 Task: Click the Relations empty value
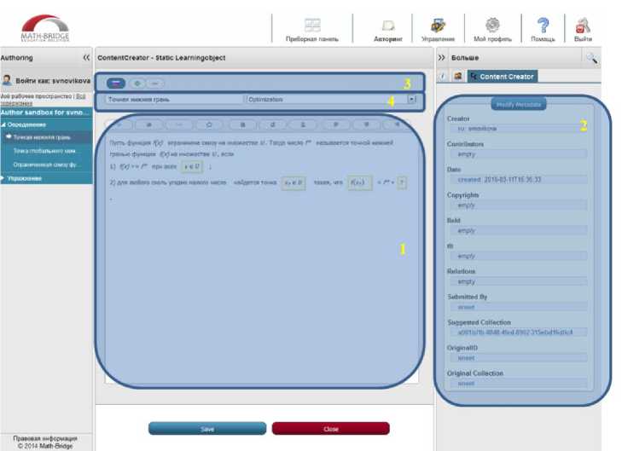click(519, 282)
